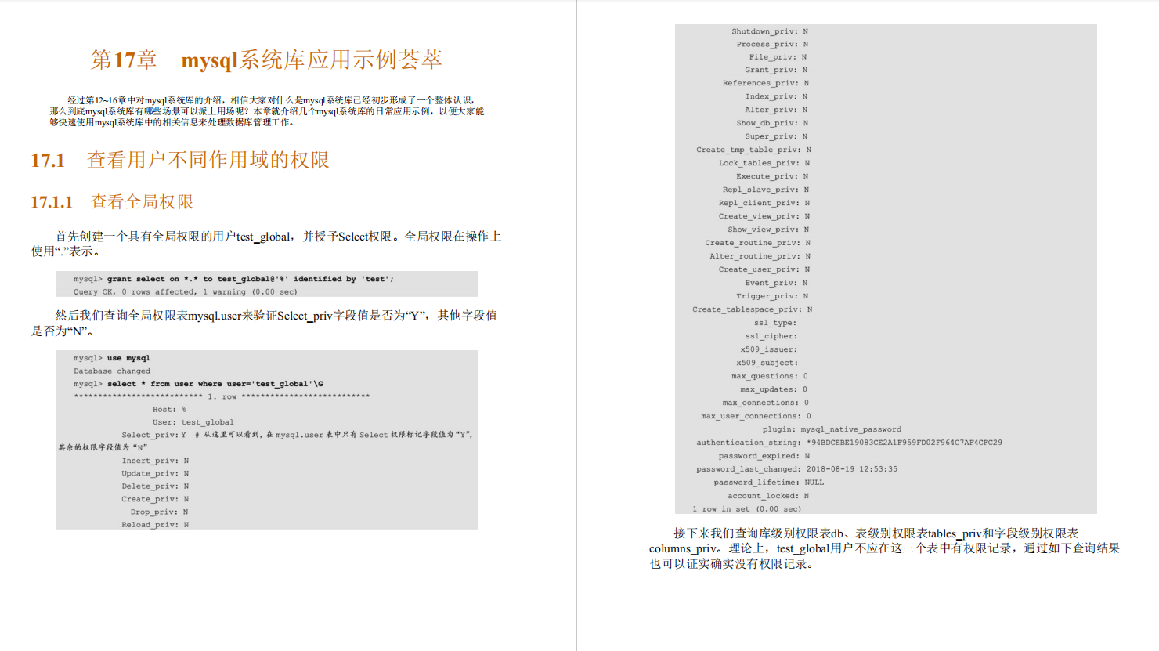Click the 'Lock_tables_priv: N' row
Screen dimensions: 1159x651
764,163
